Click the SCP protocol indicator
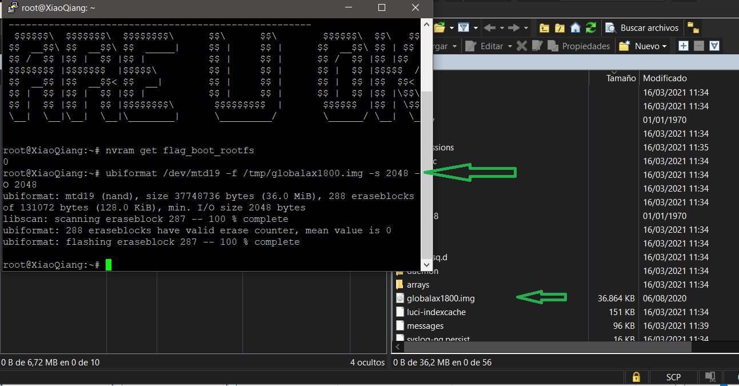Image resolution: width=739 pixels, height=386 pixels. click(673, 377)
